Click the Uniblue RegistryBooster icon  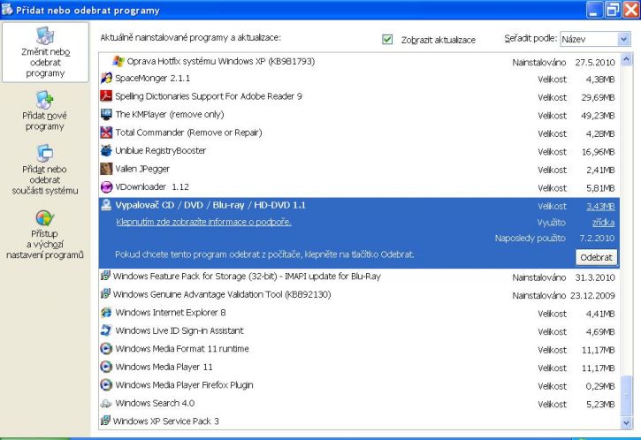[106, 150]
